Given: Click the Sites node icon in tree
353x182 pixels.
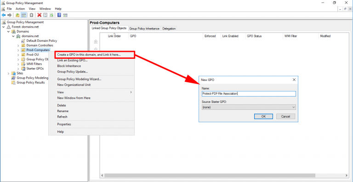Looking at the screenshot, I should [x=13, y=73].
